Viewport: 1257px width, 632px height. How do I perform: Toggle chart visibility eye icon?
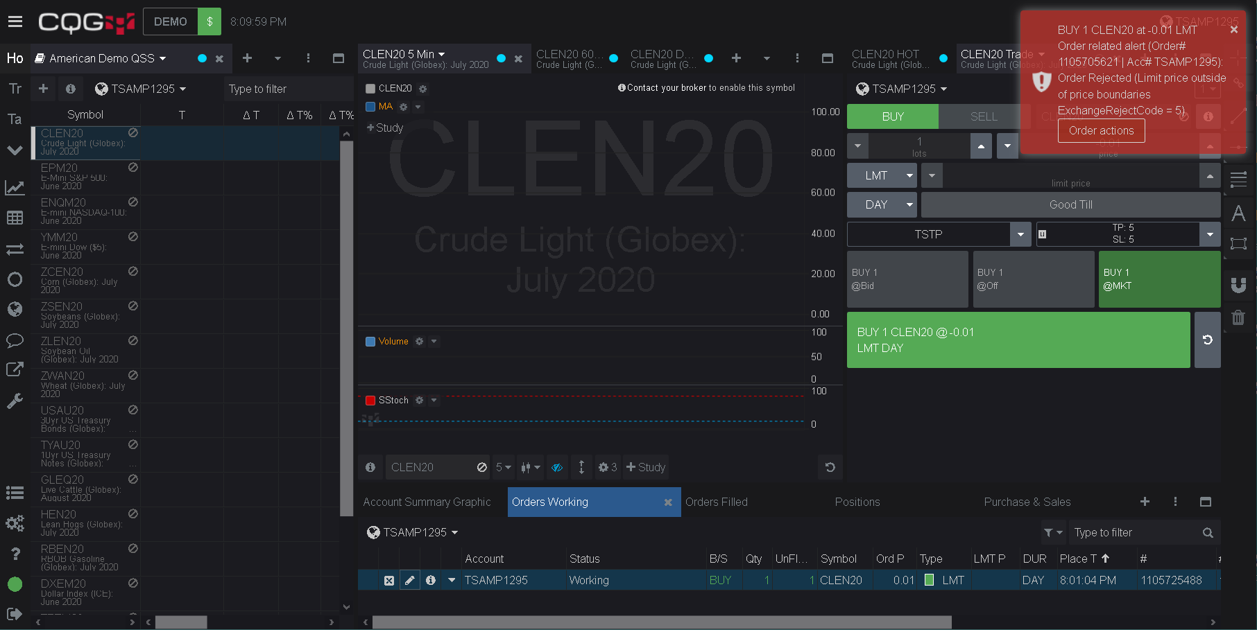(557, 467)
